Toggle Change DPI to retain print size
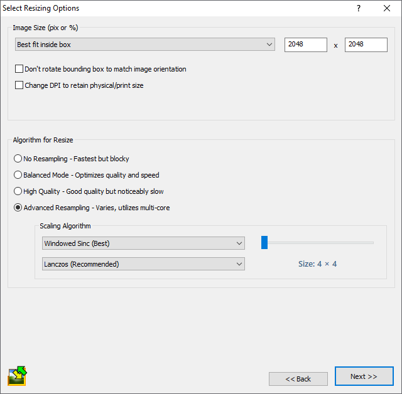Screen dimensions: 402x394 (19, 85)
